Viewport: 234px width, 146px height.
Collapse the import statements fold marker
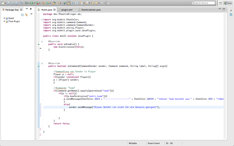click(42, 19)
